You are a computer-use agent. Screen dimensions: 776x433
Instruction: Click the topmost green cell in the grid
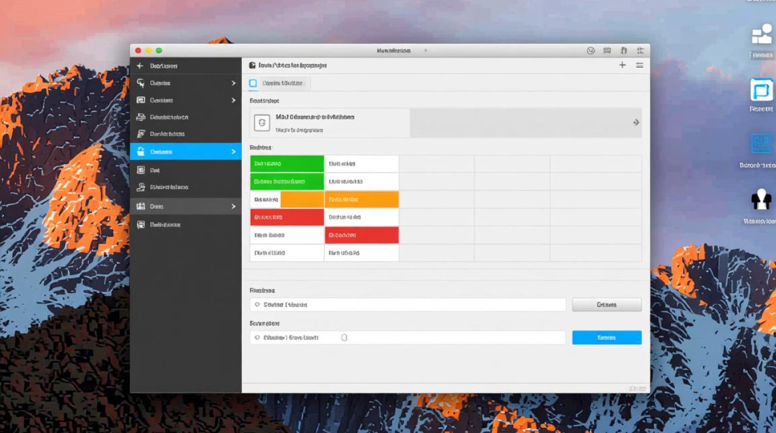coord(286,164)
